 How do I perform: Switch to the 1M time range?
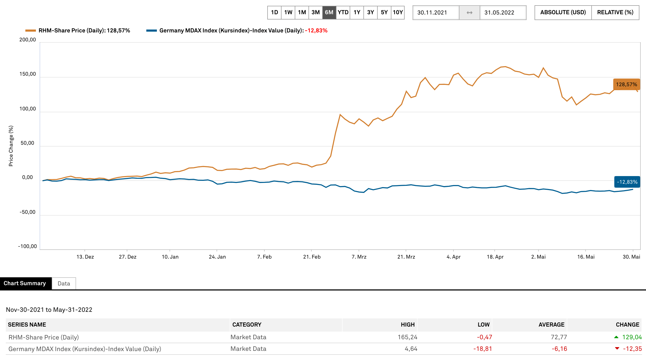tap(302, 12)
